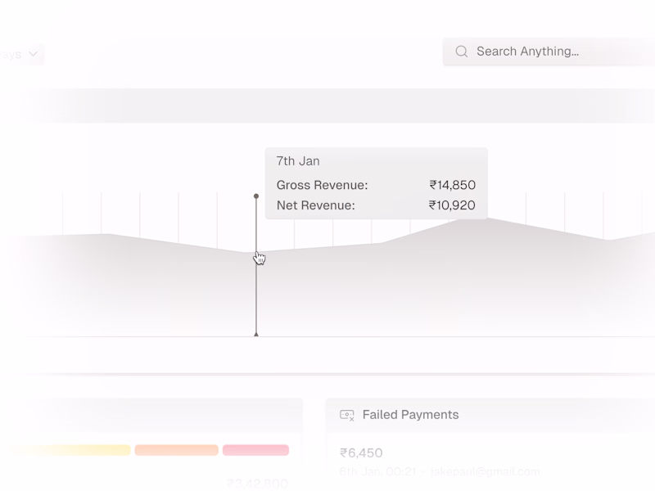
Task: Expand the days range dropdown chevron
Action: pyautogui.click(x=34, y=54)
